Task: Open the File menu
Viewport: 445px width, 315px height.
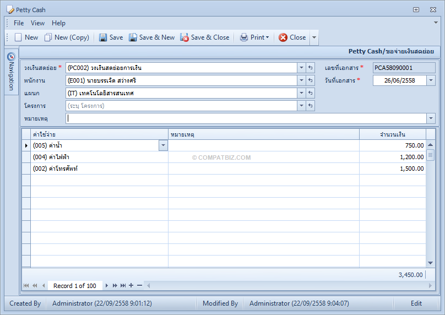Action: [19, 23]
